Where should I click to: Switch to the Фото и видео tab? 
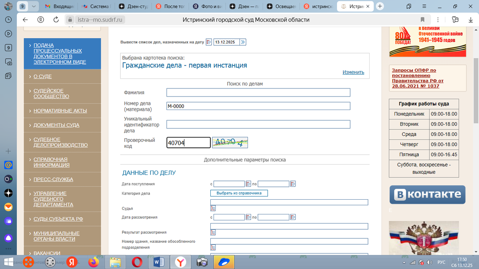pyautogui.click(x=207, y=6)
